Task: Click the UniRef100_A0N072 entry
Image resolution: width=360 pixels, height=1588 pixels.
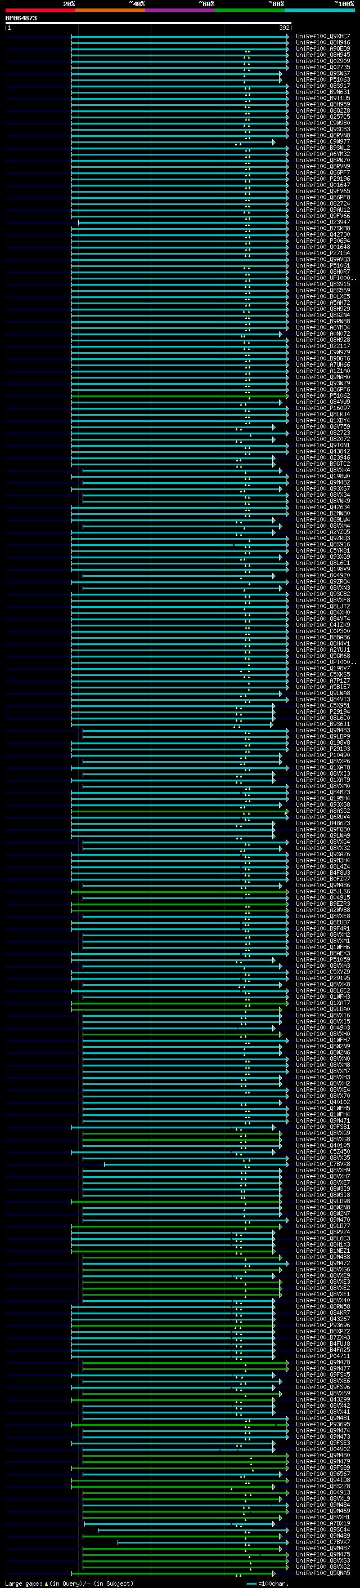Action: [x=323, y=333]
